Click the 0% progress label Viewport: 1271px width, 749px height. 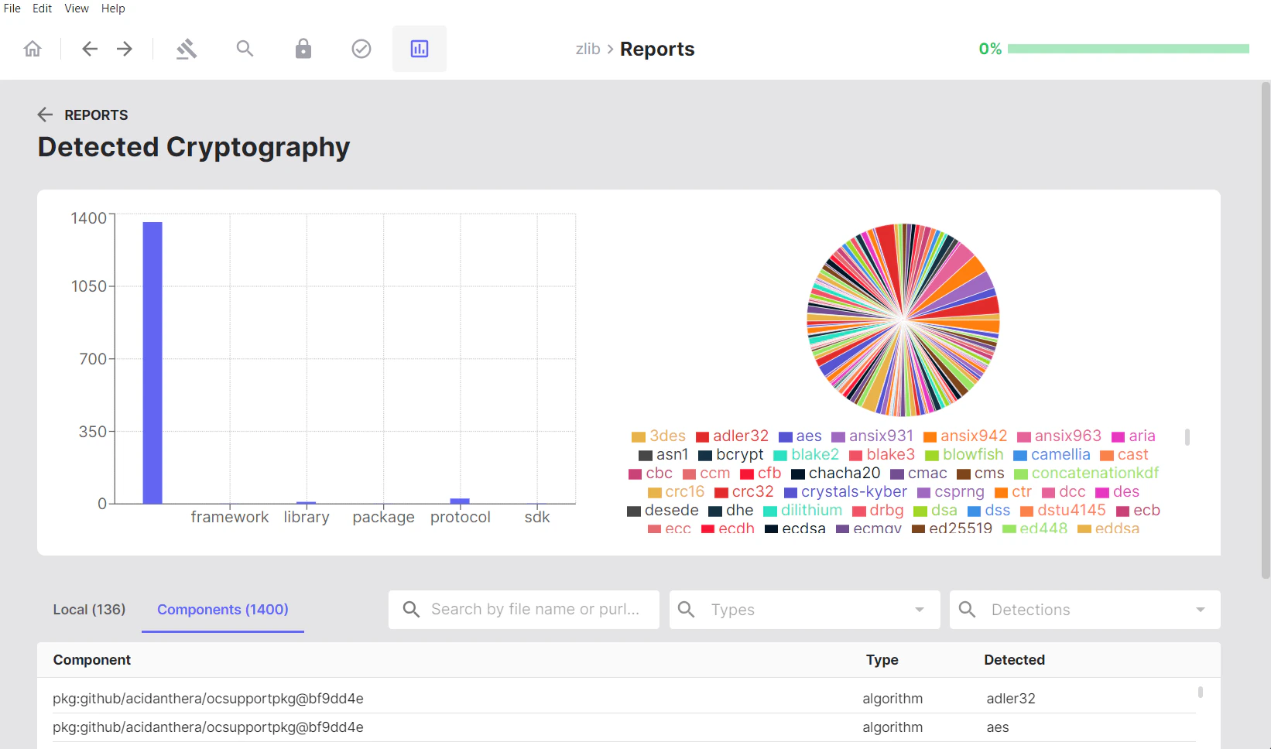click(990, 49)
